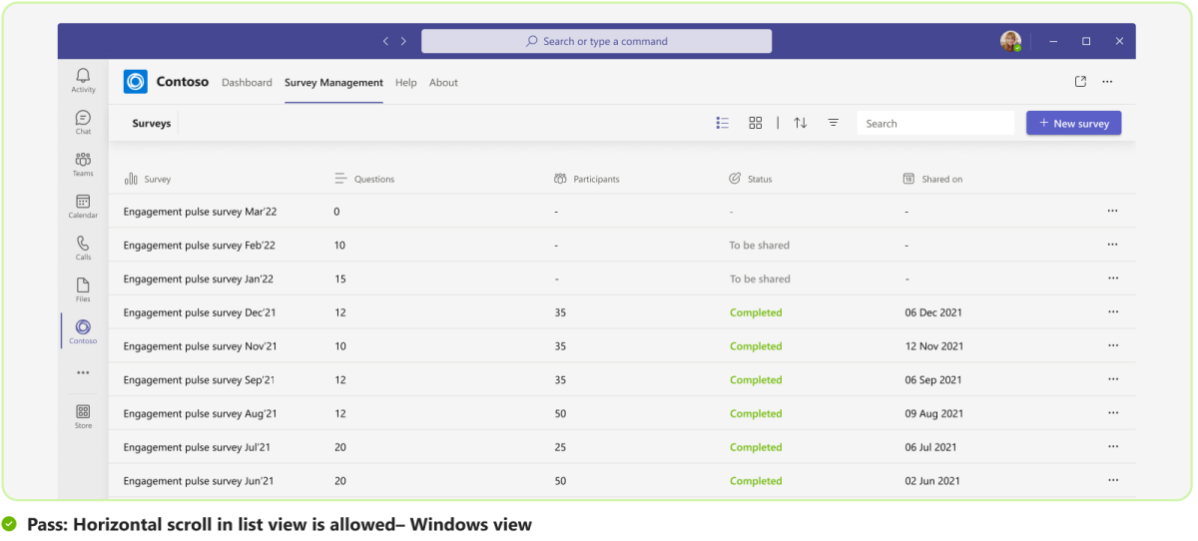Screen dimensions: 1198x541
Task: Click the user profile avatar
Action: pyautogui.click(x=1010, y=41)
